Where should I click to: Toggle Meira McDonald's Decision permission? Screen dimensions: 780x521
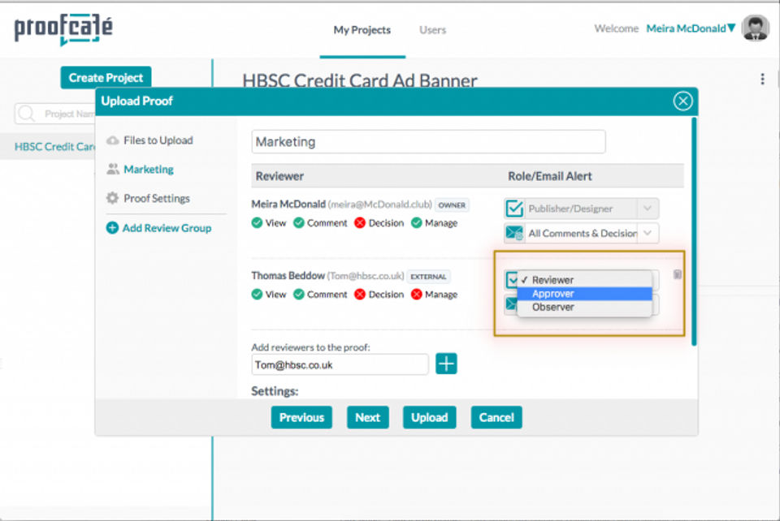point(360,223)
